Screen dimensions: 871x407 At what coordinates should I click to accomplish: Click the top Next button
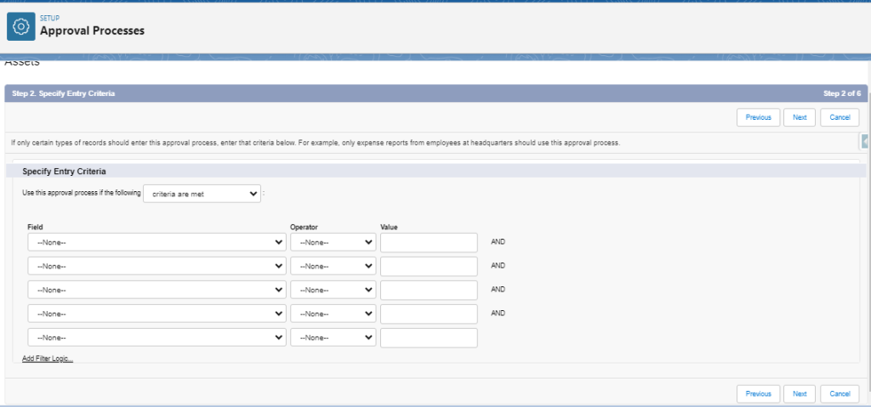(x=800, y=117)
